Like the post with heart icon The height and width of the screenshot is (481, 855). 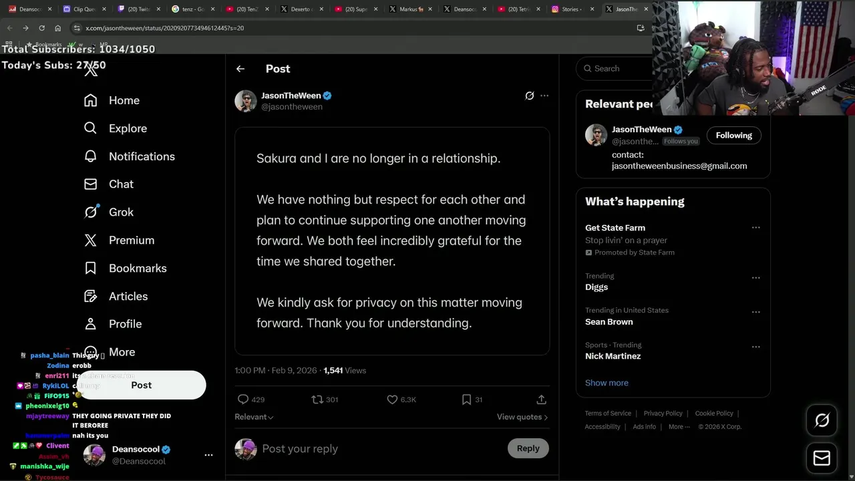point(392,399)
